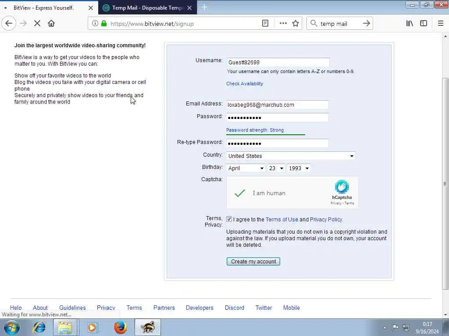Image resolution: width=449 pixels, height=336 pixels.
Task: Show site information icon in address bar
Action: tap(95, 24)
